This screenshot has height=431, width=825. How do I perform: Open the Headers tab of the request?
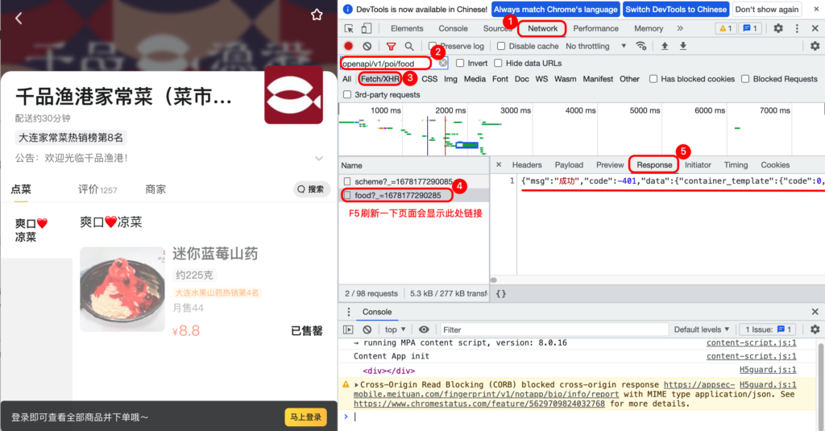pyautogui.click(x=527, y=165)
